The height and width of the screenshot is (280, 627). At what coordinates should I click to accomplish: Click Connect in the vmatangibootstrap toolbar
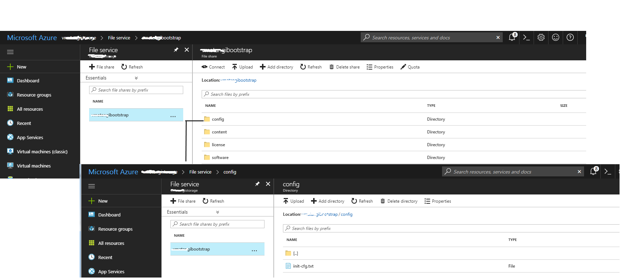(x=213, y=67)
